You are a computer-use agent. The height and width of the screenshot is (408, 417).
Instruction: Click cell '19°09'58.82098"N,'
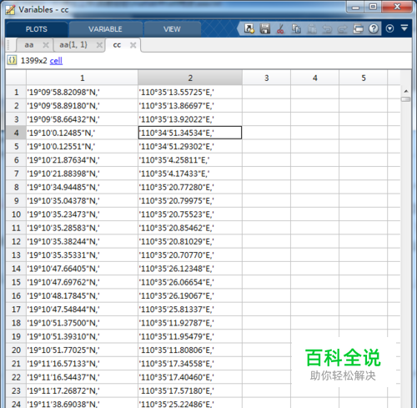tap(83, 92)
